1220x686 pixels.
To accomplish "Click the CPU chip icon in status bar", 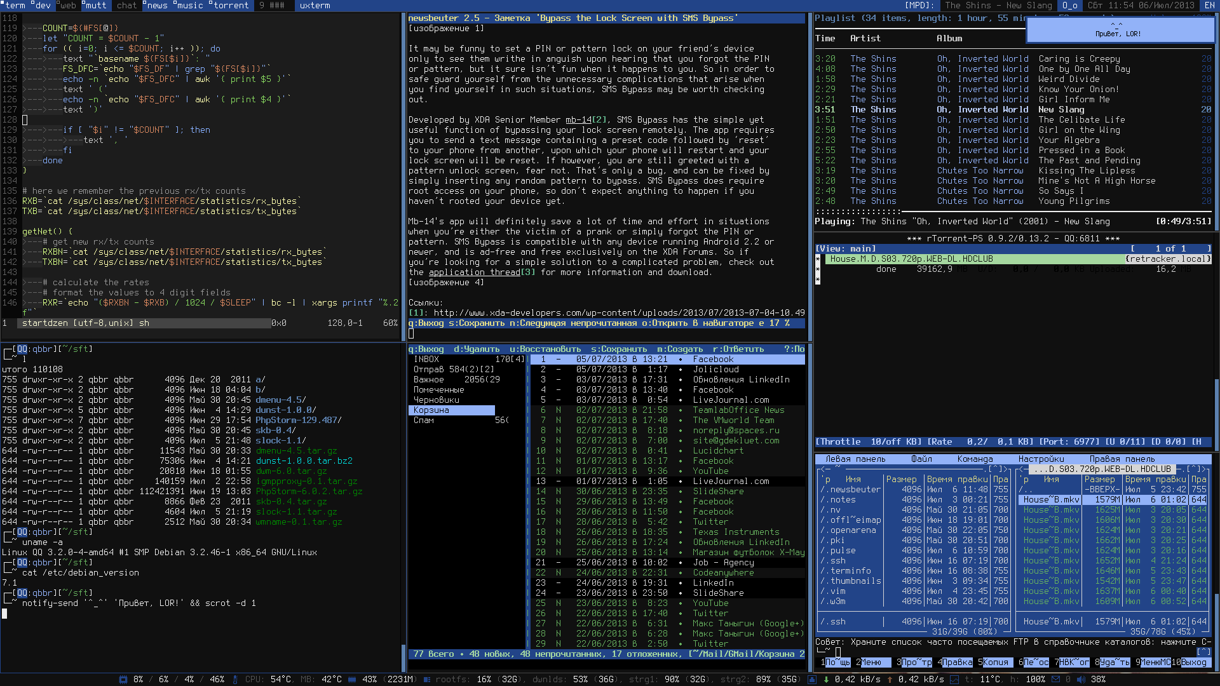I will click(123, 680).
